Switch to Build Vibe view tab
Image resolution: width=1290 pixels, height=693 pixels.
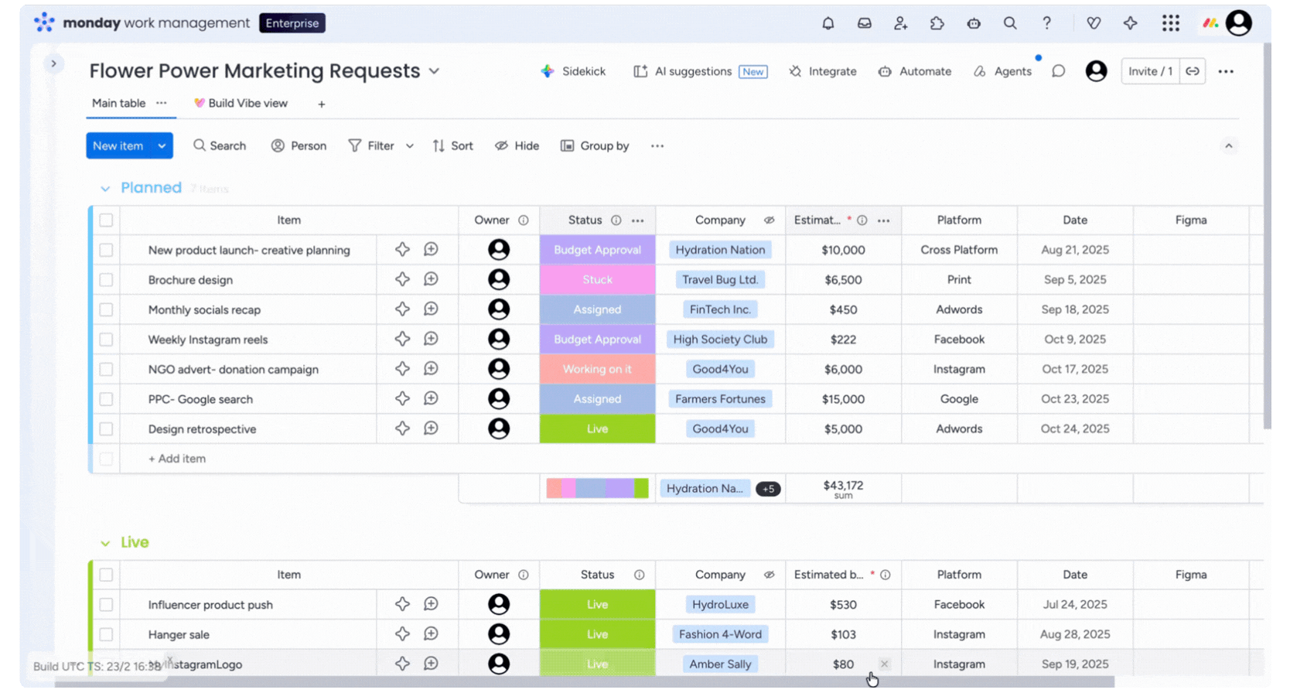[241, 104]
